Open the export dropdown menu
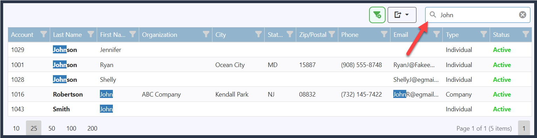 click(402, 15)
